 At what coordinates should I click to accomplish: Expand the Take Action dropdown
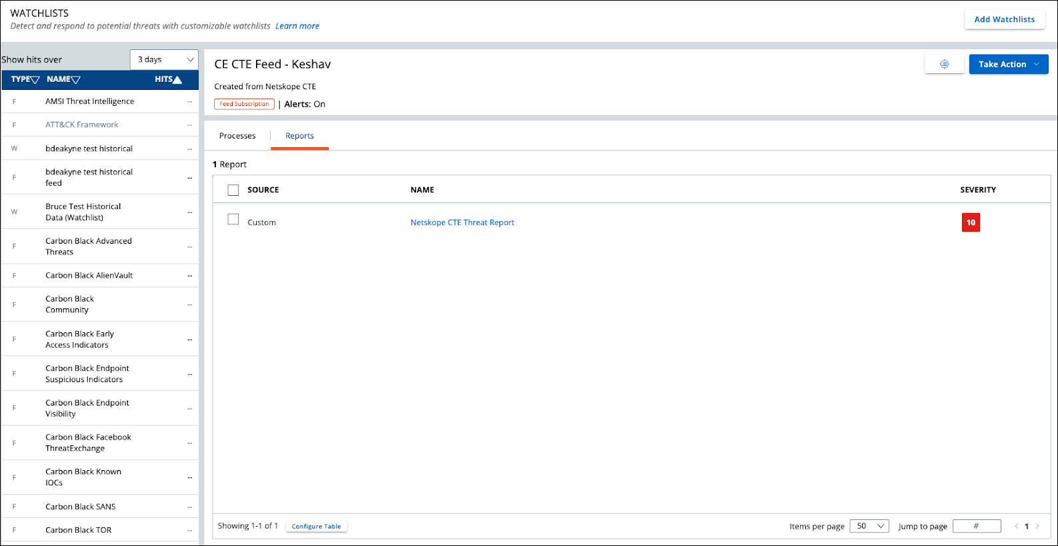pyautogui.click(x=1009, y=64)
